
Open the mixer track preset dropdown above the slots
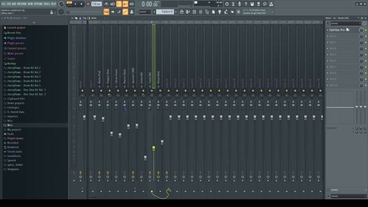point(346,24)
